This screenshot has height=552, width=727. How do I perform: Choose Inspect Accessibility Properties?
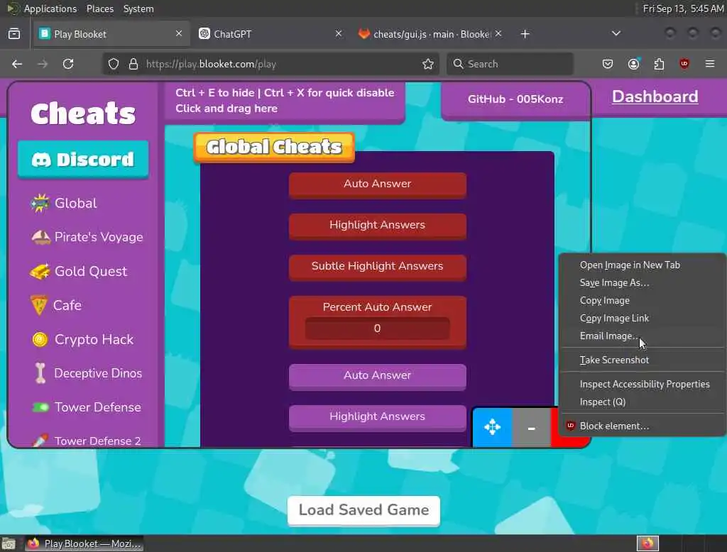[642, 384]
